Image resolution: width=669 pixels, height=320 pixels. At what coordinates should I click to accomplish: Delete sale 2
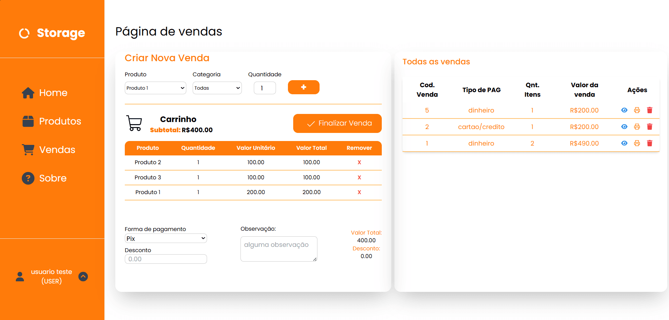[650, 127]
